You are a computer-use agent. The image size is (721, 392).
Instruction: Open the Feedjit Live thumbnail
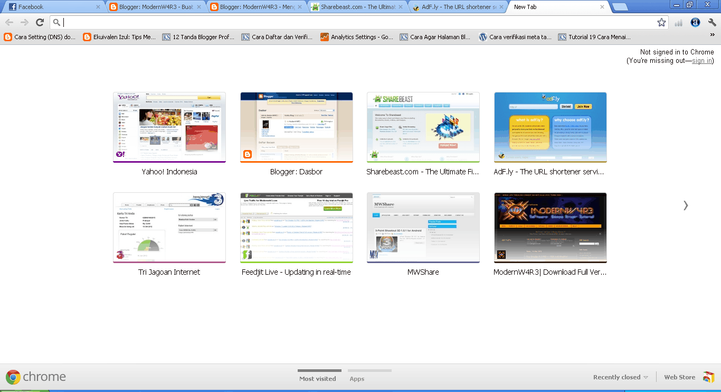[297, 228]
